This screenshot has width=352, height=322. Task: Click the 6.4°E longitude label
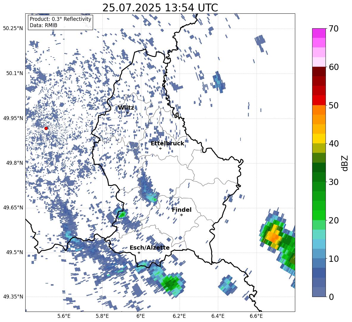pyautogui.click(x=218, y=316)
